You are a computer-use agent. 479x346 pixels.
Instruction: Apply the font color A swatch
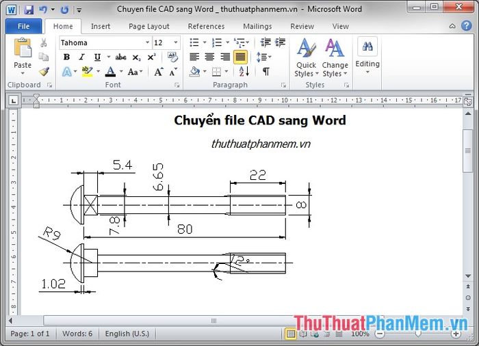coord(110,72)
